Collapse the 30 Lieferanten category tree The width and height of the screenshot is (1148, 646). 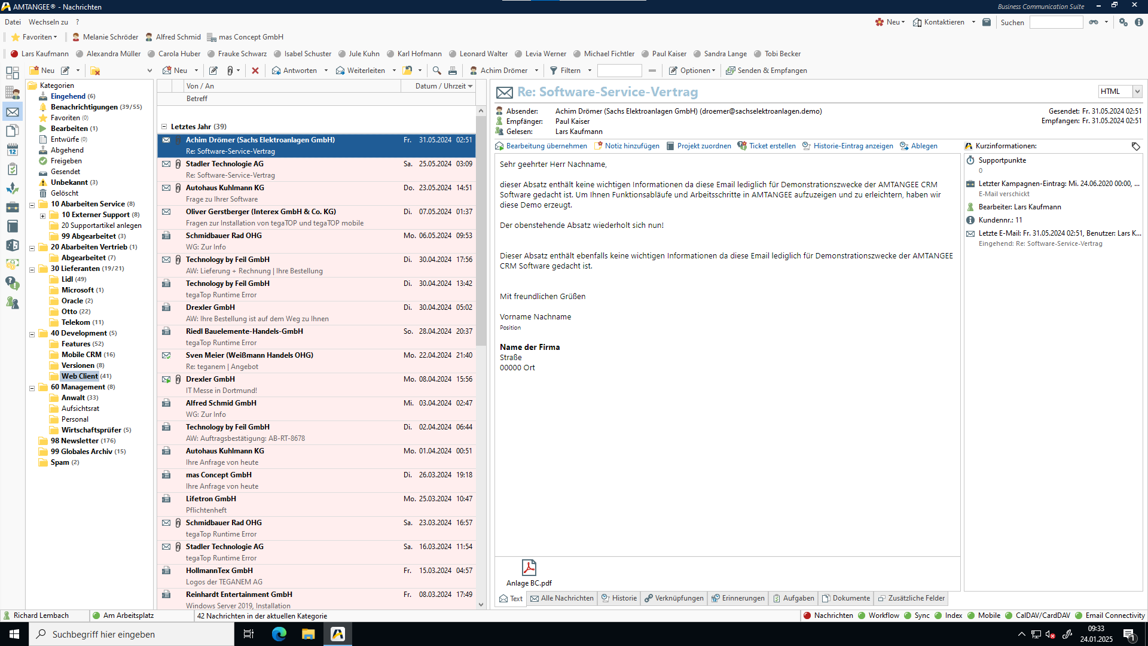(x=32, y=269)
